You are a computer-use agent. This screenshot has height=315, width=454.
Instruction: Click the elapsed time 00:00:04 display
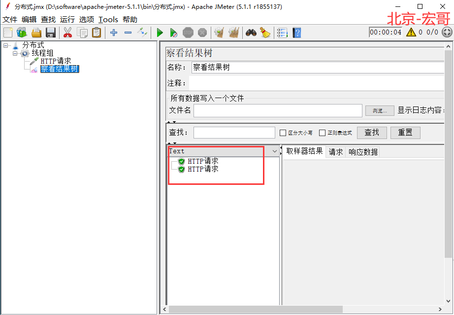click(386, 32)
